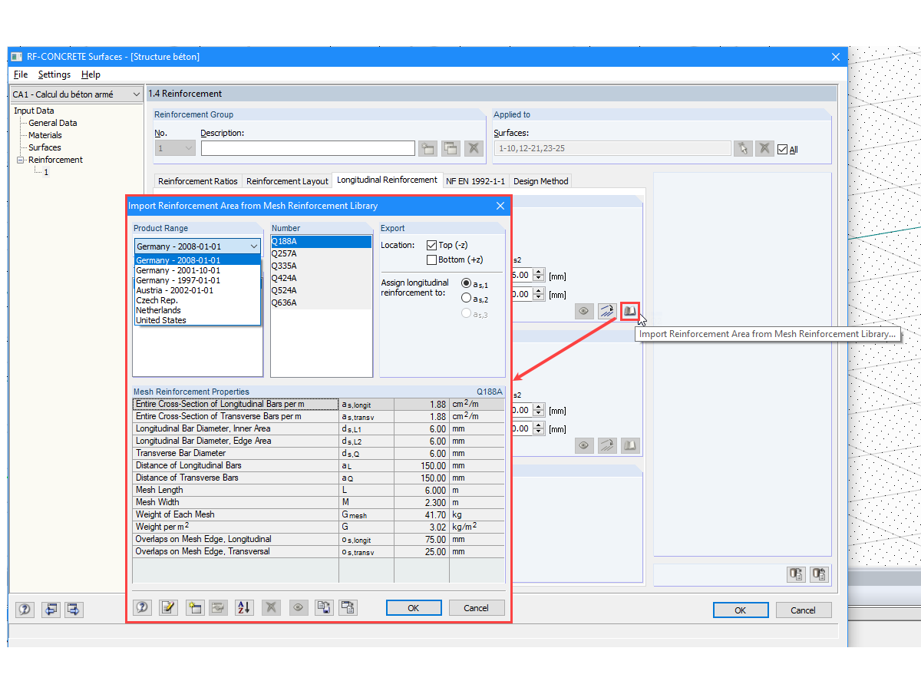Screen dimensions: 921x691
Task: Click the left export icon below the graphic panel
Action: pos(796,574)
